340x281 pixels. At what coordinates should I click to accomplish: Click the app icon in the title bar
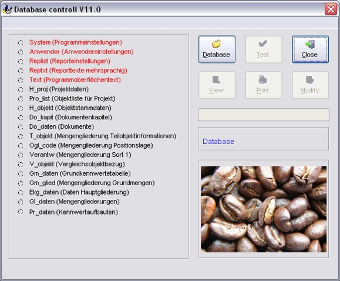(8, 9)
